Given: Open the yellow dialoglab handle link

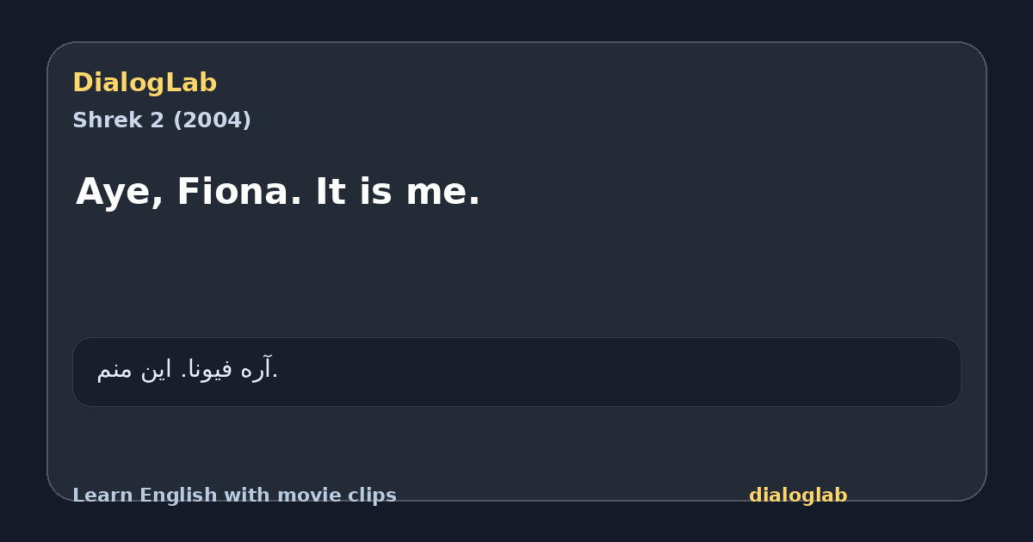Looking at the screenshot, I should (x=798, y=496).
